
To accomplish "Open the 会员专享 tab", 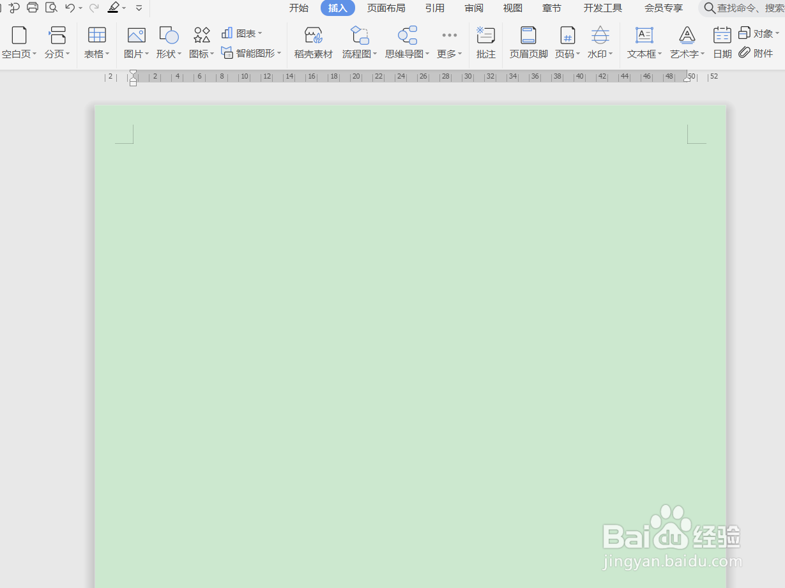I will 664,8.
